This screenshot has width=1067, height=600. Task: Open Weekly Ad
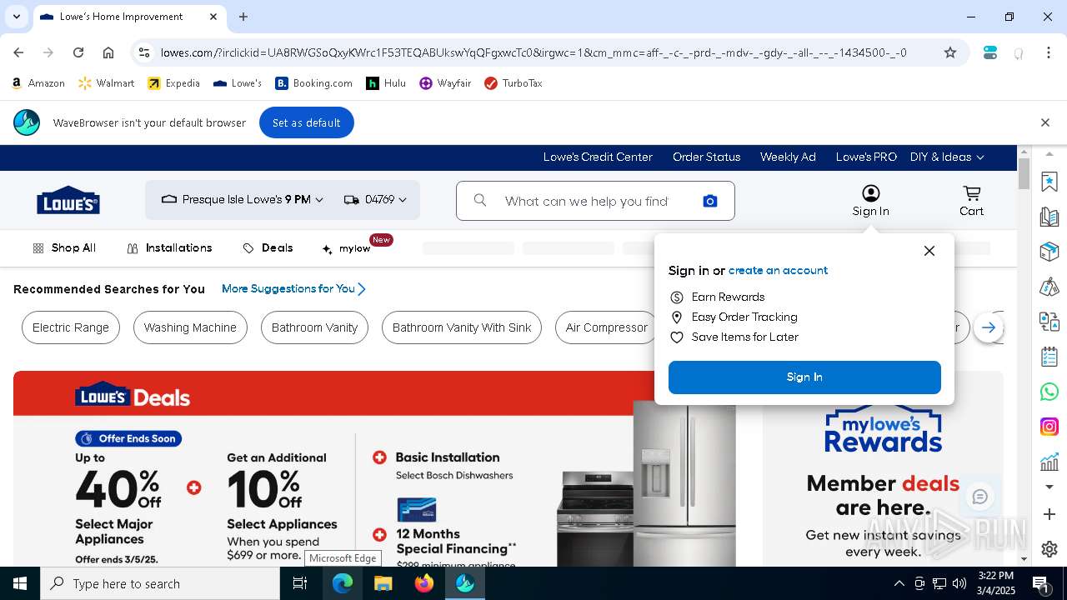coord(788,157)
